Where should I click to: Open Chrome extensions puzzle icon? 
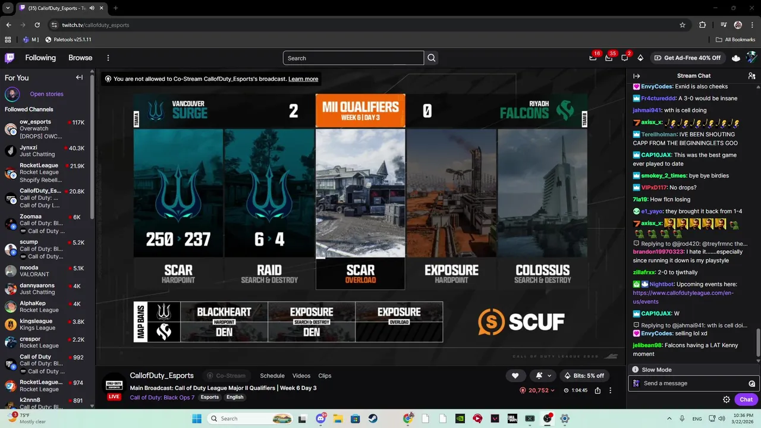click(x=702, y=25)
